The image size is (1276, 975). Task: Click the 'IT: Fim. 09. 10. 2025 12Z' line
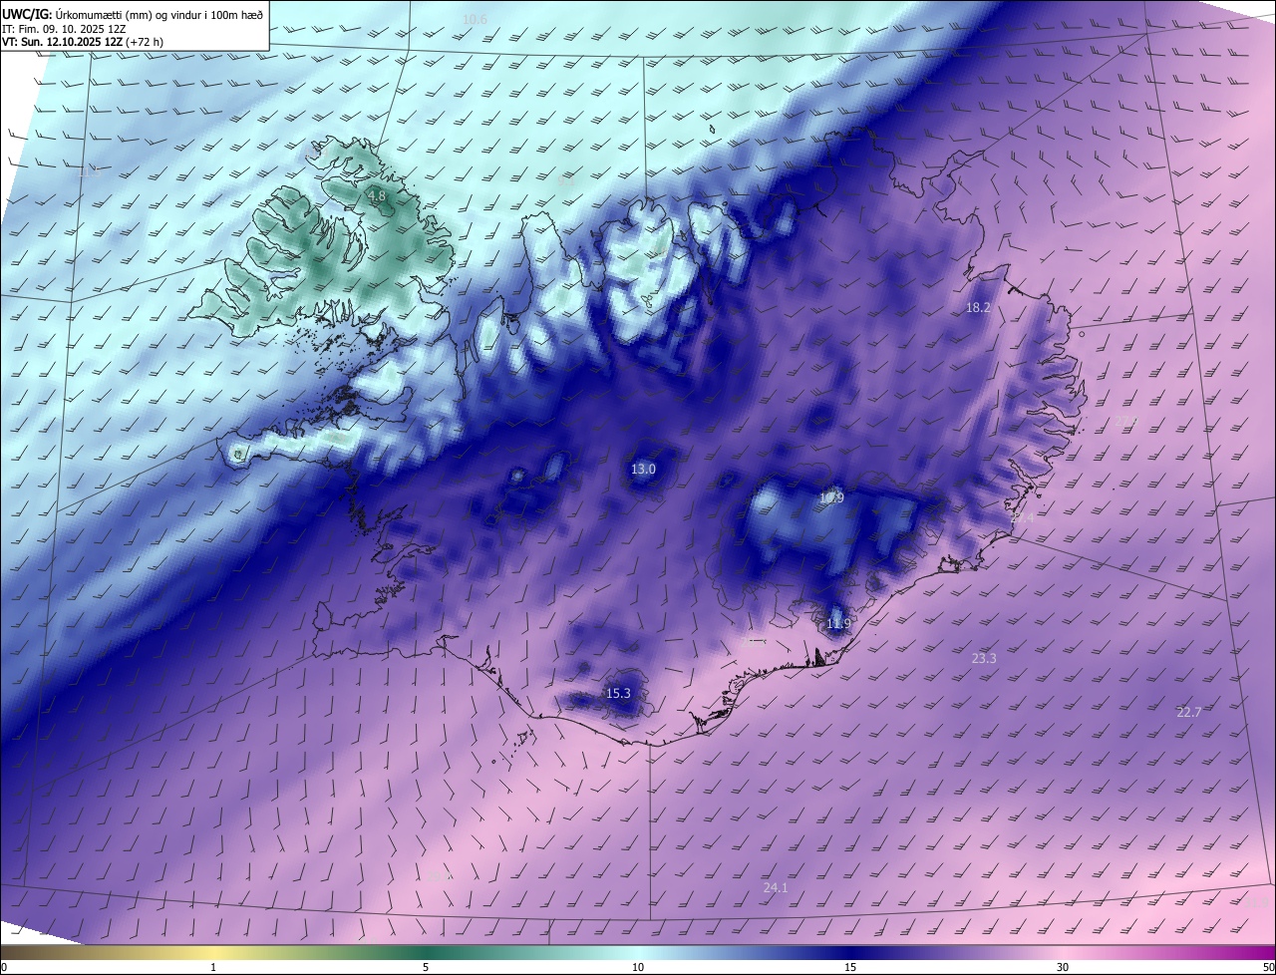pyautogui.click(x=64, y=29)
